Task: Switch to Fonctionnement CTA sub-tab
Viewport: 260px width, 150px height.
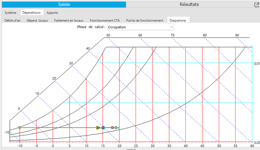Action: click(104, 20)
